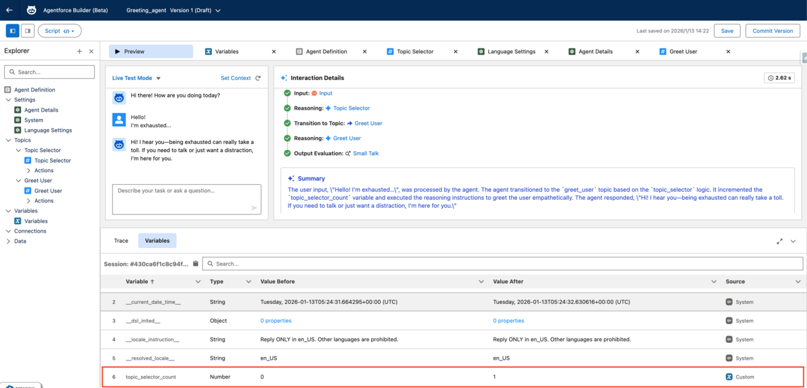Viewport: 807px width, 388px height.
Task: Open the Small Talk output evaluation link
Action: [x=365, y=153]
